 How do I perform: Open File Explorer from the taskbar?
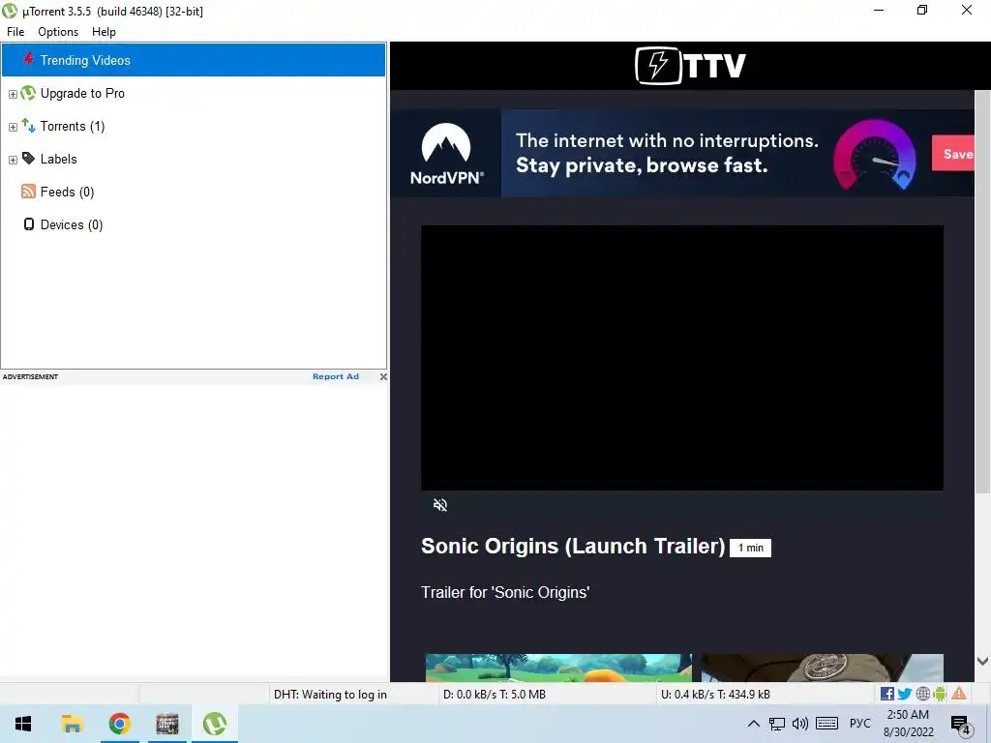pyautogui.click(x=72, y=724)
